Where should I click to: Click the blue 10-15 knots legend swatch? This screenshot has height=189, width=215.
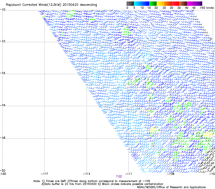(145, 3)
